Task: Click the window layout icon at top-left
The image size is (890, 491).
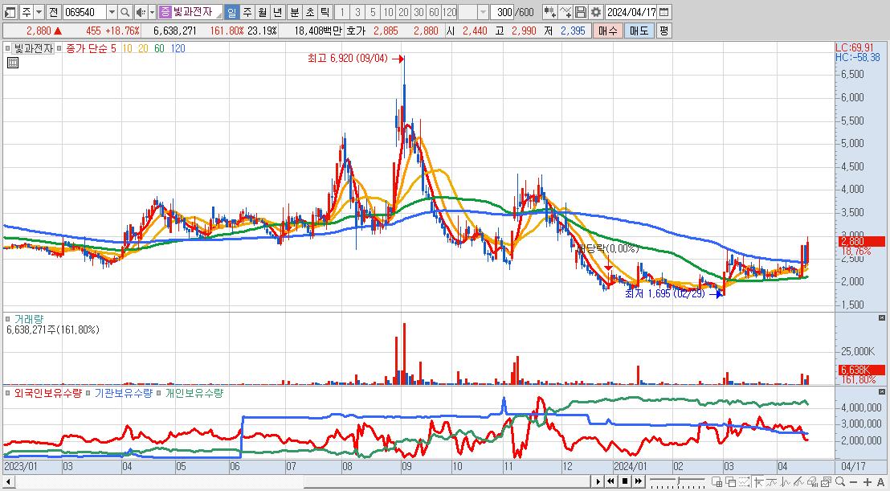Action: pos(10,12)
